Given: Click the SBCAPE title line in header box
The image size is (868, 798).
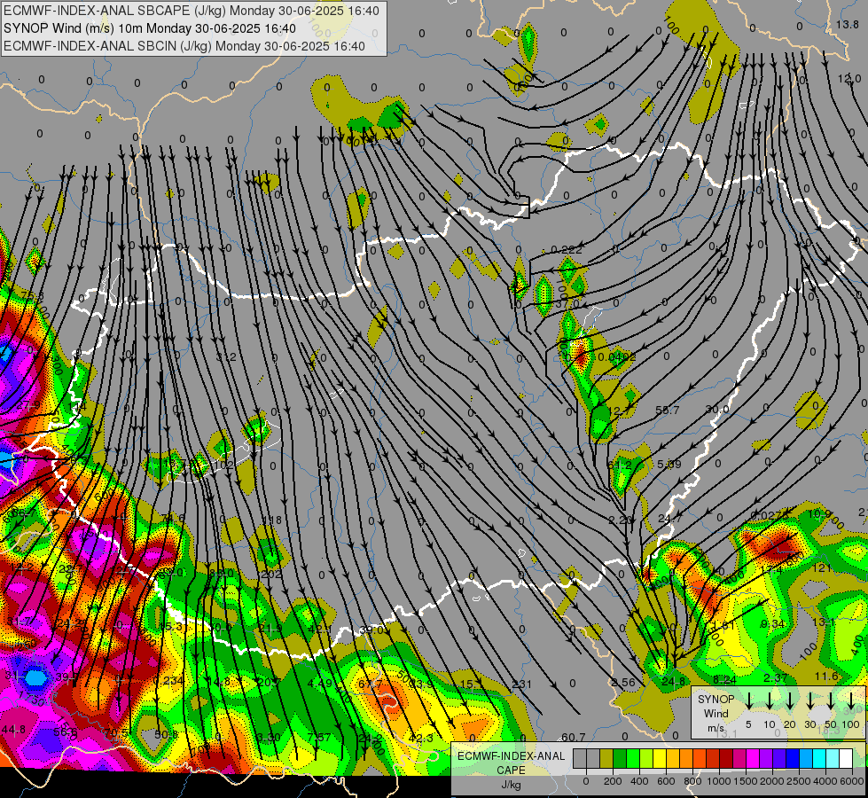Looking at the screenshot, I should coord(192,11).
